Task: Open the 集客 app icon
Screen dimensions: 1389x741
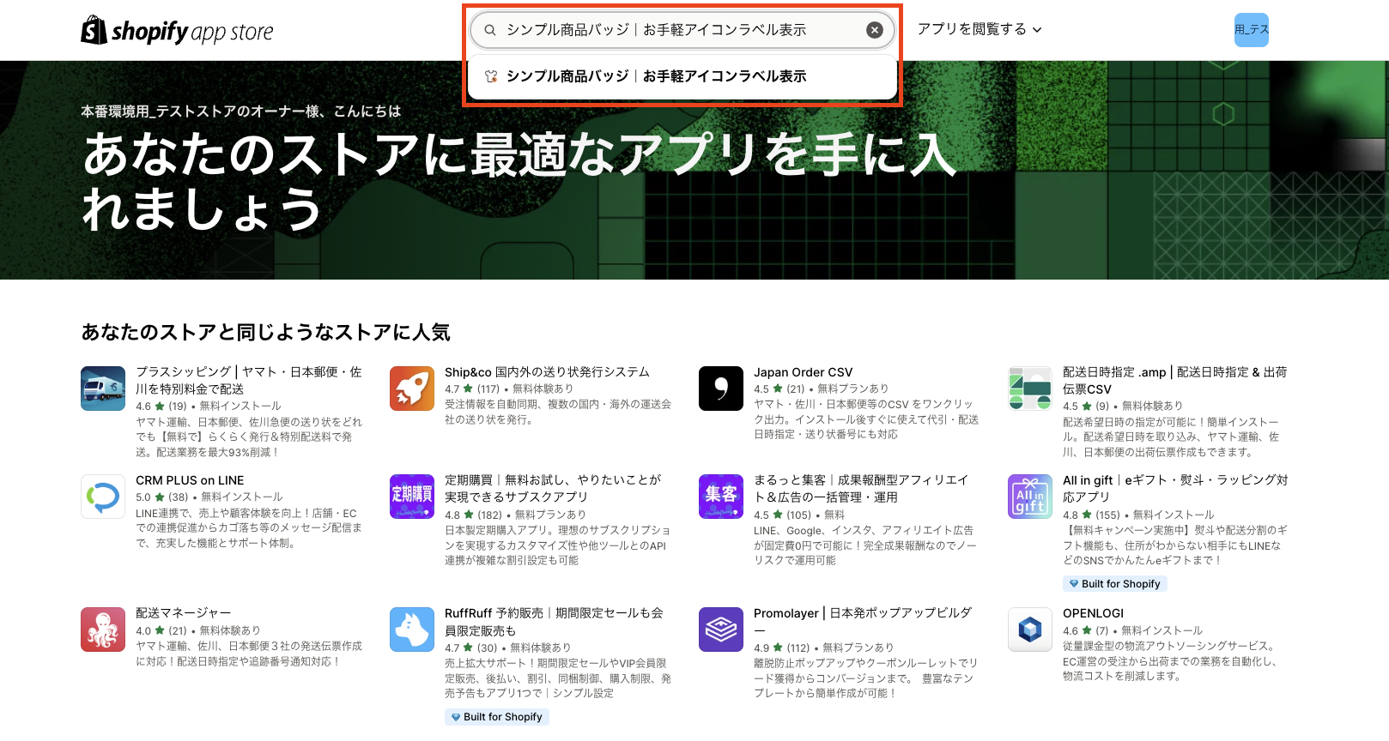Action: tap(721, 497)
